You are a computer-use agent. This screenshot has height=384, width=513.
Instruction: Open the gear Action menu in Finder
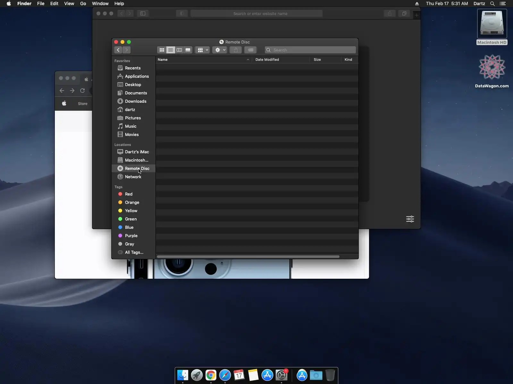pyautogui.click(x=220, y=50)
